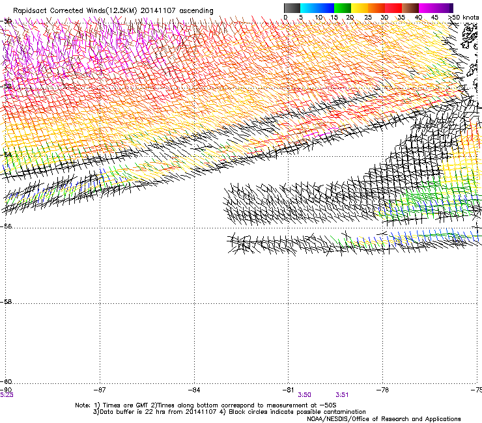Click the magenta 40-45 knots legend swatch
Viewport: 482px width, 423px height.
click(427, 8)
